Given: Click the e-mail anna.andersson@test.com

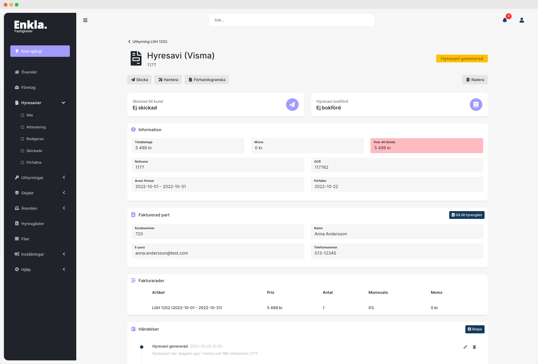Looking at the screenshot, I should 161,253.
